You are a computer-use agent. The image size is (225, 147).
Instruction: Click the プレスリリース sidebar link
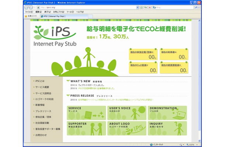[43, 111]
